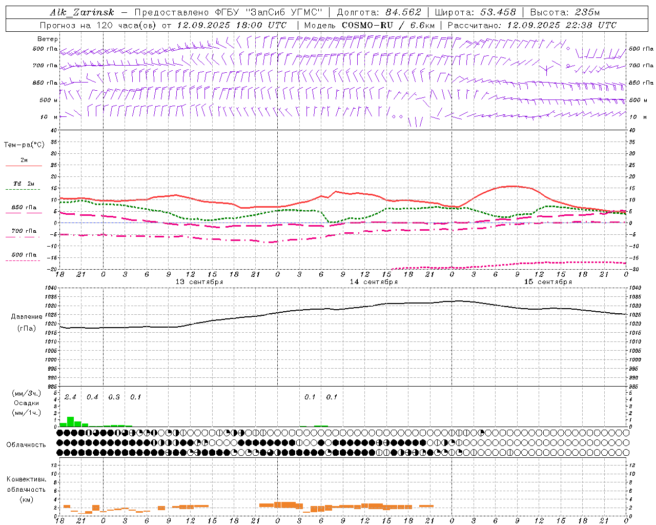Screen dimensions: 656x525
Task: Click the forecast span text Прогноз на 120 часа(ов)
Action: [x=99, y=25]
